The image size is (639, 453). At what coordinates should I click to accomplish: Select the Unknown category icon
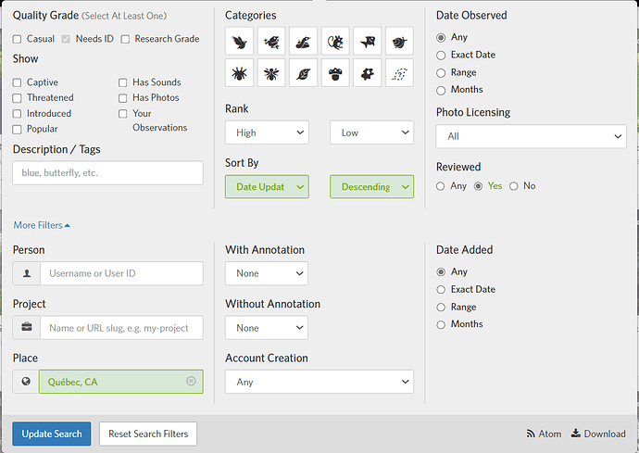[399, 73]
